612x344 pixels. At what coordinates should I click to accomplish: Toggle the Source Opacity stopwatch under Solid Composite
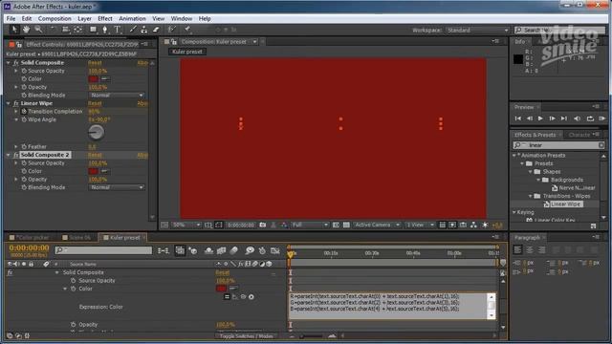[x=24, y=71]
